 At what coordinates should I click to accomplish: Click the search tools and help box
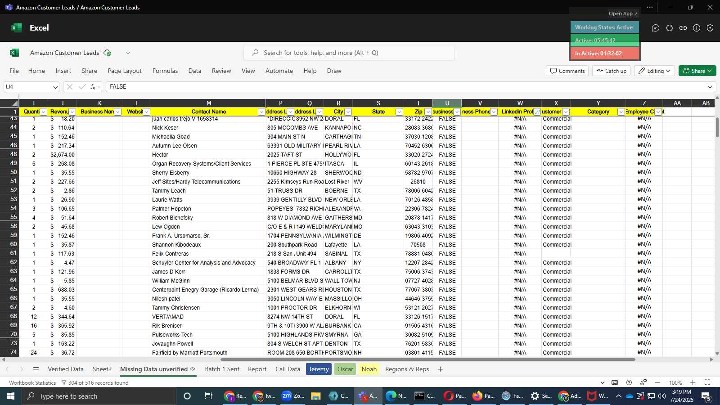coord(349,53)
